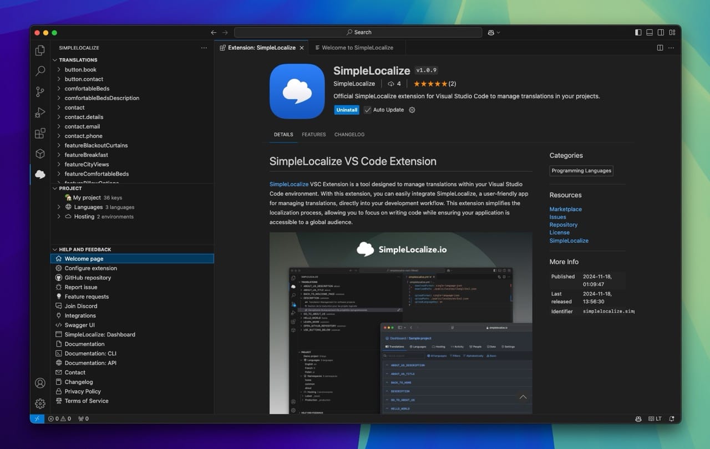Select the DETAILS tab
Image resolution: width=710 pixels, height=449 pixels.
click(283, 135)
